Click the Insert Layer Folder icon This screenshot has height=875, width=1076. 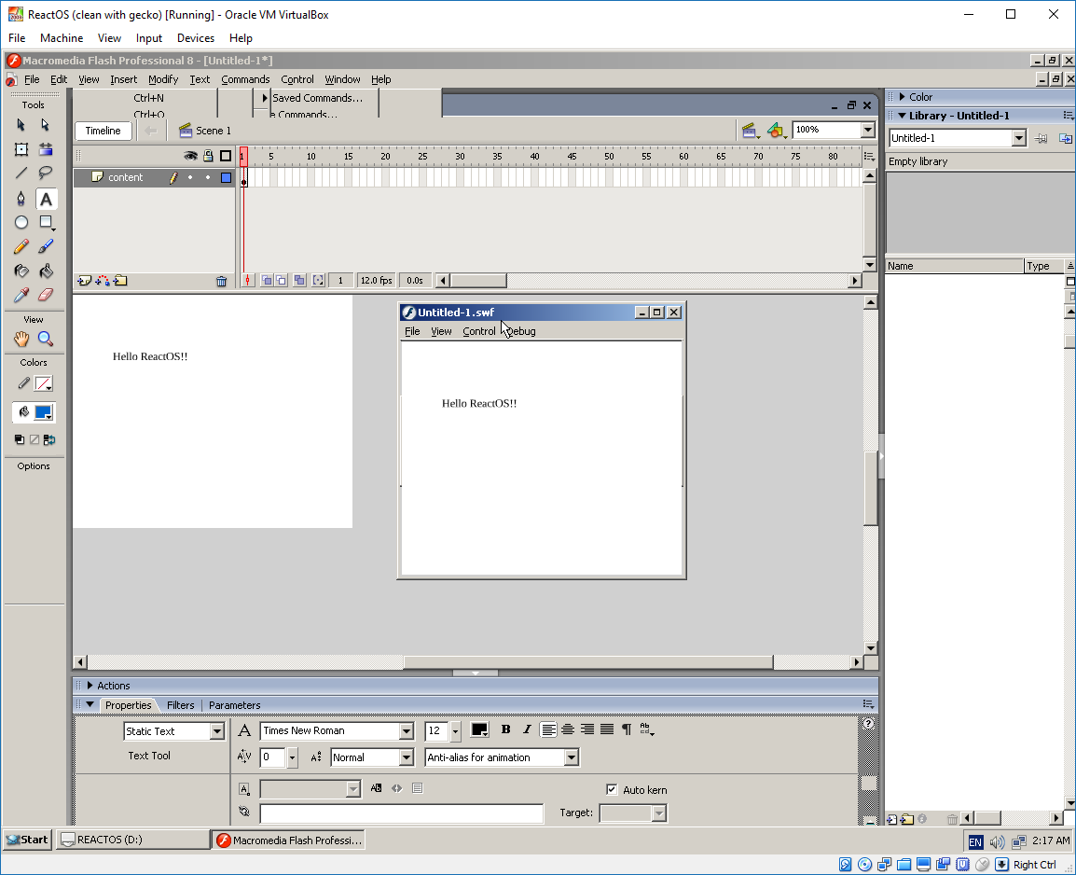click(120, 281)
